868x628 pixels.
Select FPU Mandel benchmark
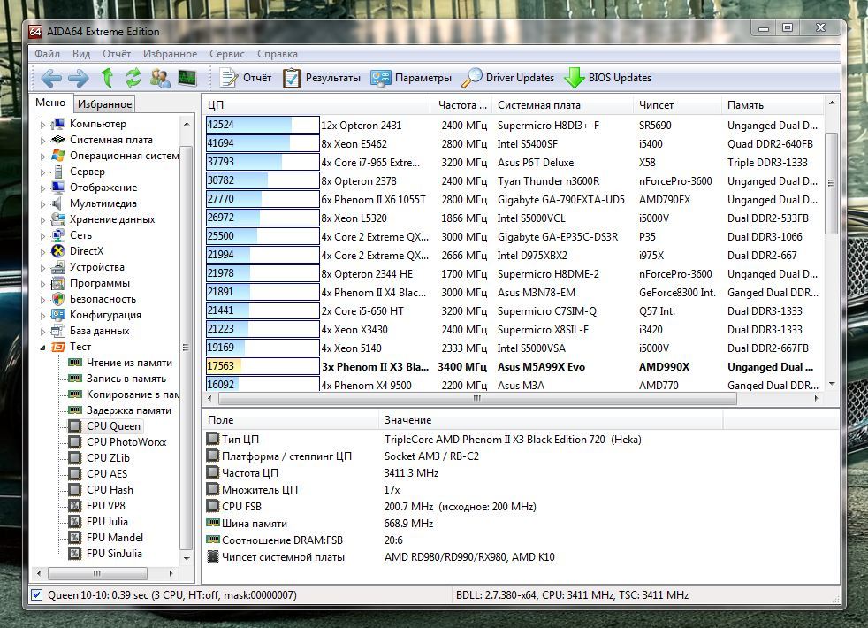pyautogui.click(x=115, y=538)
